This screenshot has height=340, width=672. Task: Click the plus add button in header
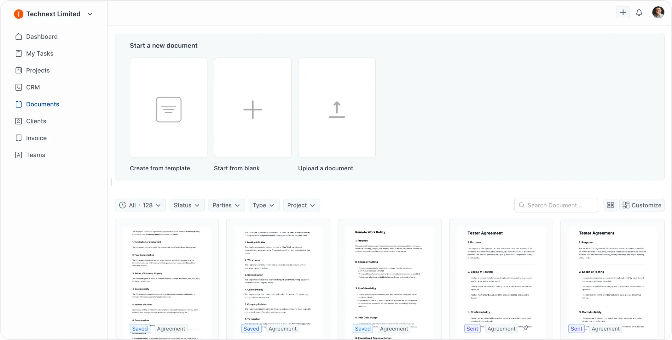[623, 13]
